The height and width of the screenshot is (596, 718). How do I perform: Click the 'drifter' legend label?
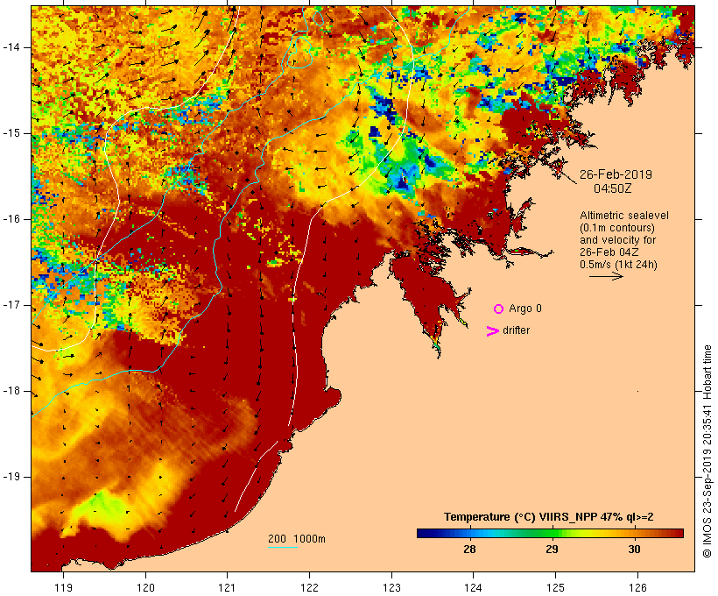516,330
